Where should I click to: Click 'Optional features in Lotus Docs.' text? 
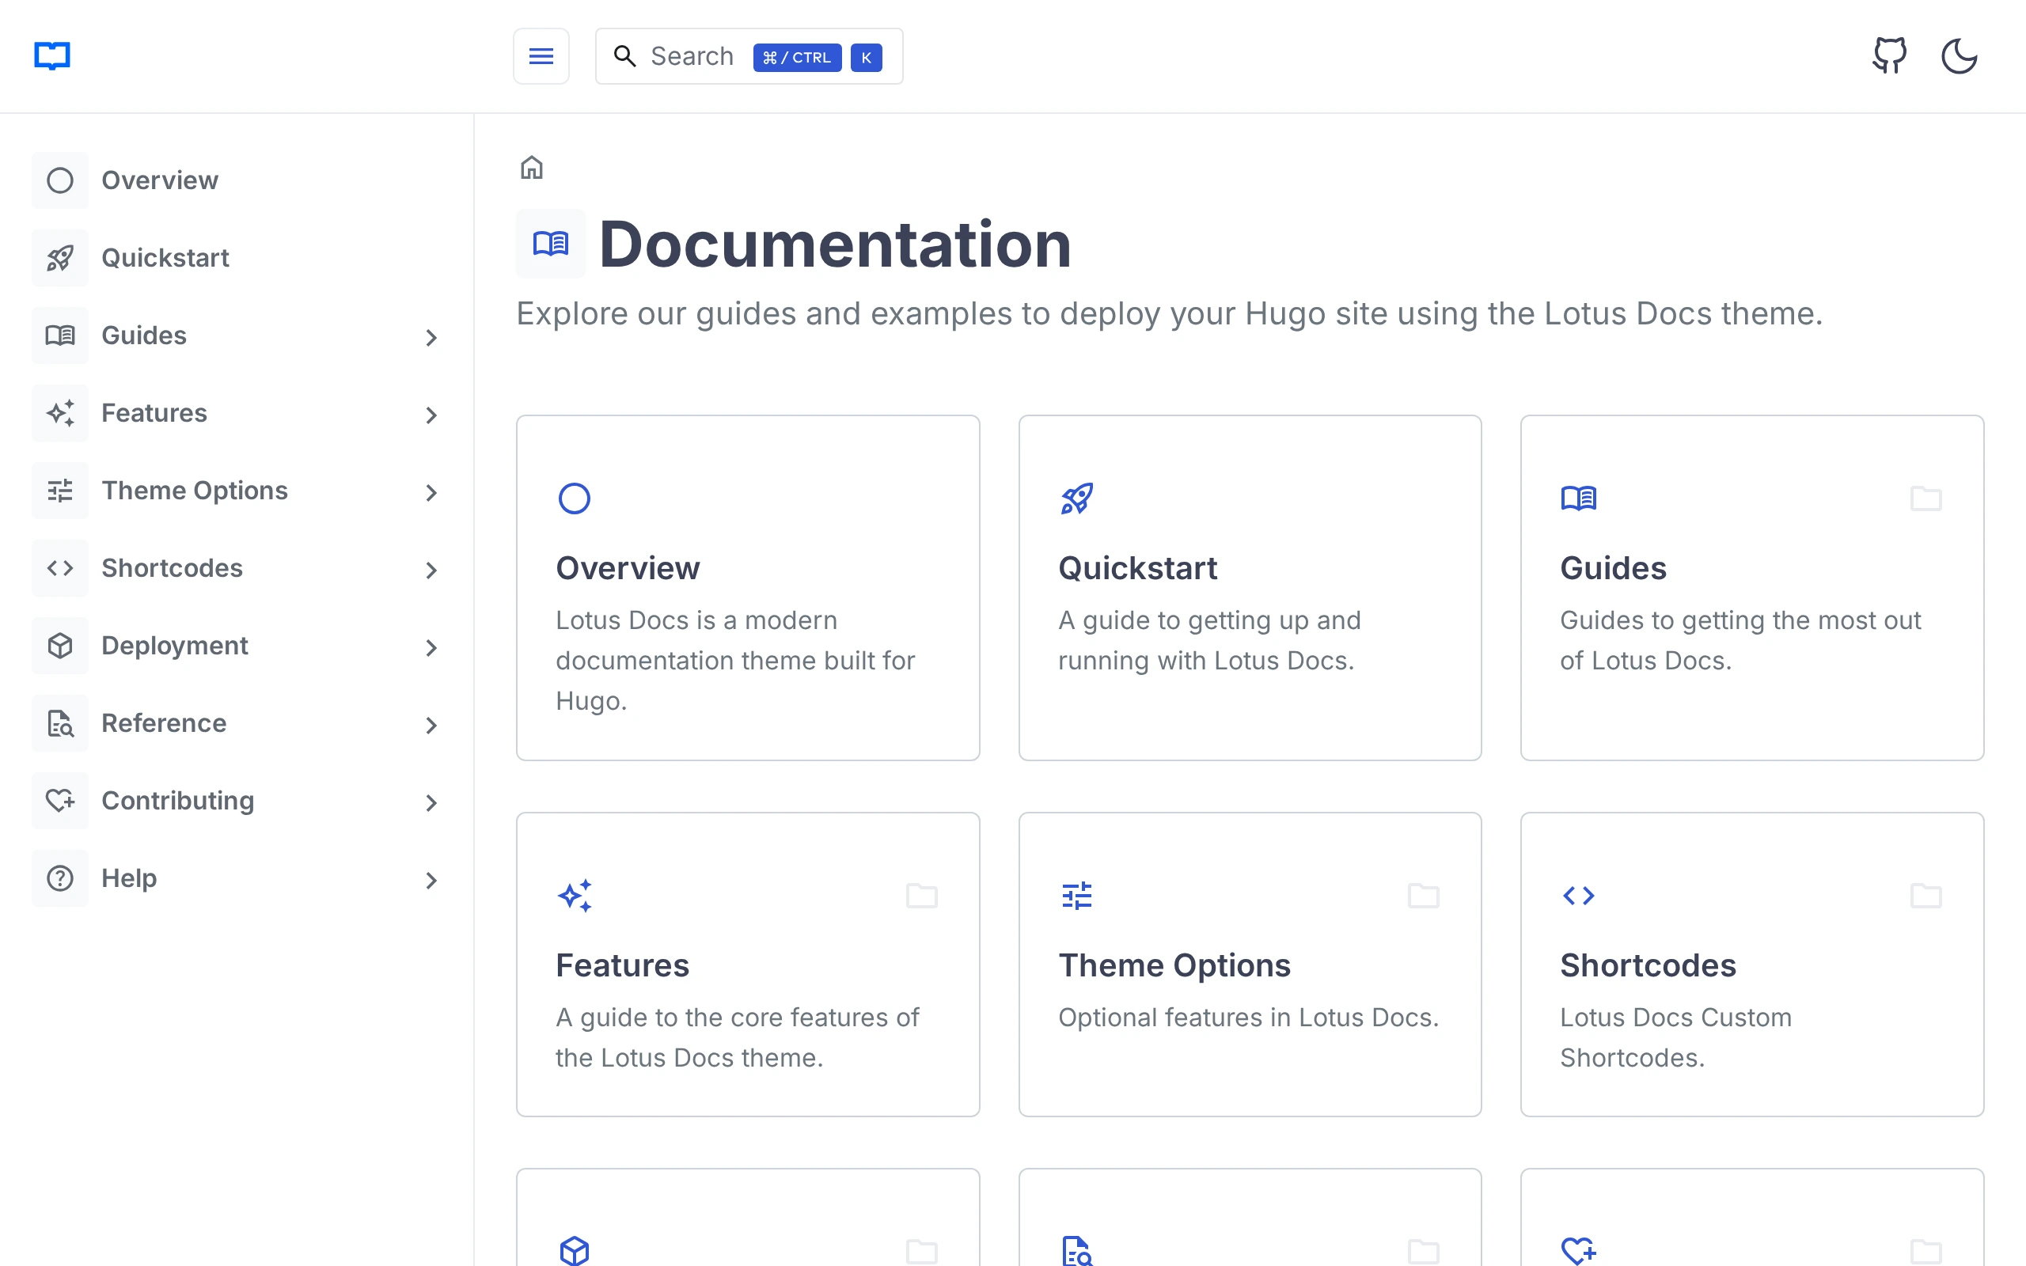pos(1248,1018)
